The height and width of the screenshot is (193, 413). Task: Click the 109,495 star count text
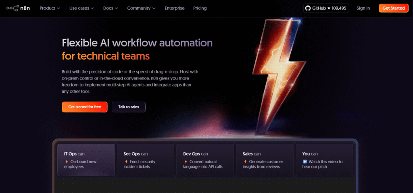(x=339, y=8)
